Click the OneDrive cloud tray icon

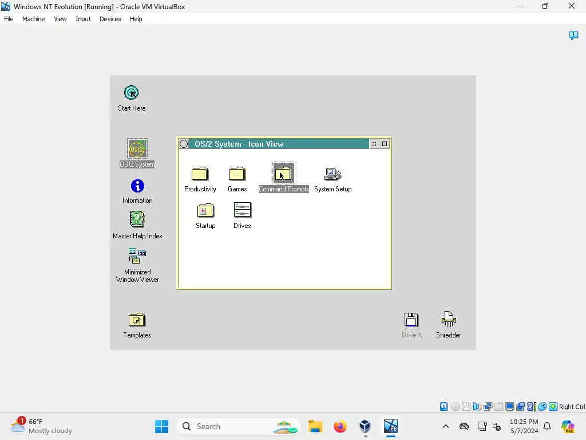pyautogui.click(x=464, y=426)
